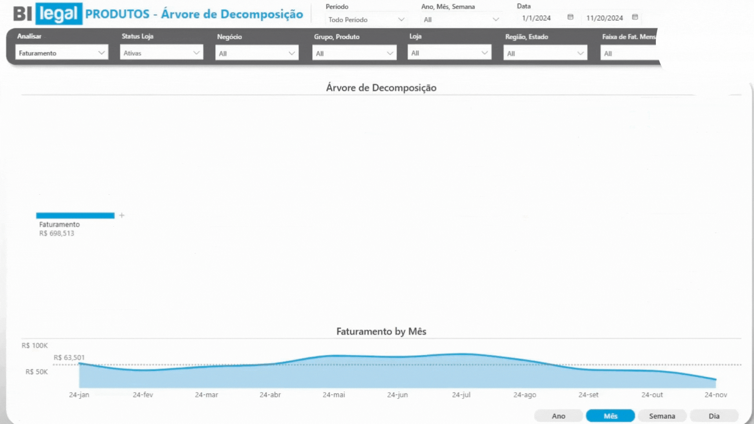Click end date field 11/20/2024
754x424 pixels.
pyautogui.click(x=604, y=18)
